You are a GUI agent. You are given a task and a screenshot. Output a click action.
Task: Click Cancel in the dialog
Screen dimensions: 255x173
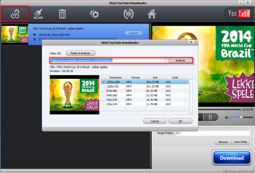155,121
